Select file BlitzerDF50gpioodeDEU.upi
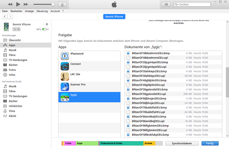229x149 pixels. pyautogui.click(x=149, y=94)
